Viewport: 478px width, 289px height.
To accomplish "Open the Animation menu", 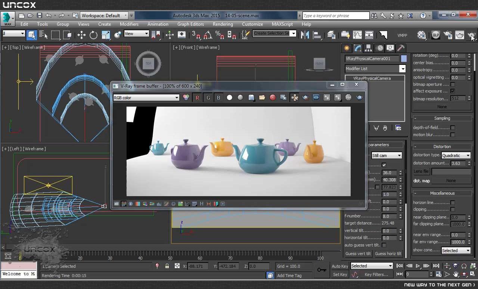I will (158, 24).
